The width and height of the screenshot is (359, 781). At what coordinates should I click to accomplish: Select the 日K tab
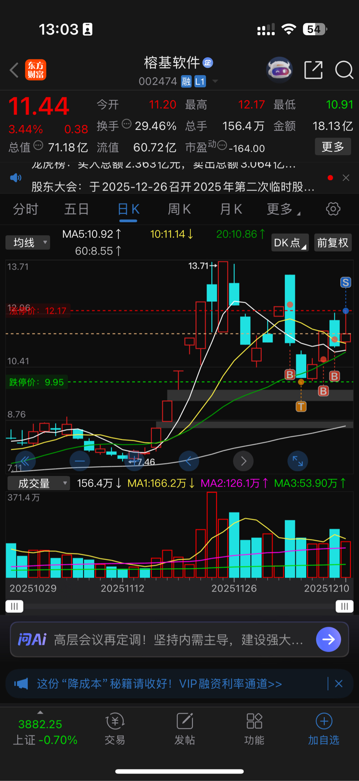coord(128,210)
